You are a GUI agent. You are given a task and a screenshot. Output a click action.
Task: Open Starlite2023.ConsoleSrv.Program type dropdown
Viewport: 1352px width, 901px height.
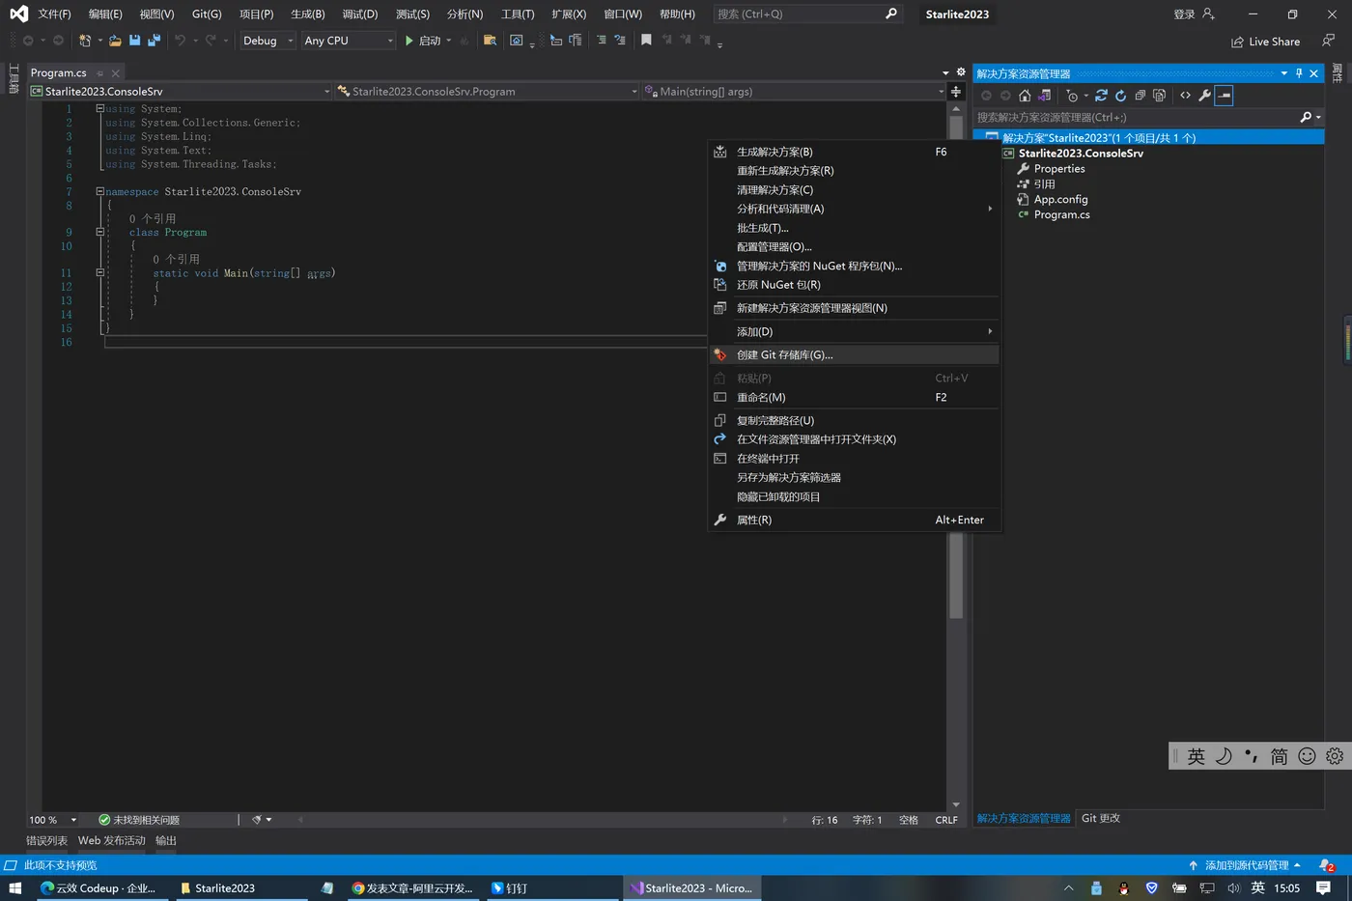[487, 92]
